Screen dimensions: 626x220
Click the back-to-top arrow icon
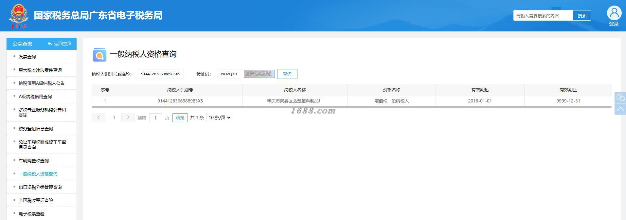[620, 109]
